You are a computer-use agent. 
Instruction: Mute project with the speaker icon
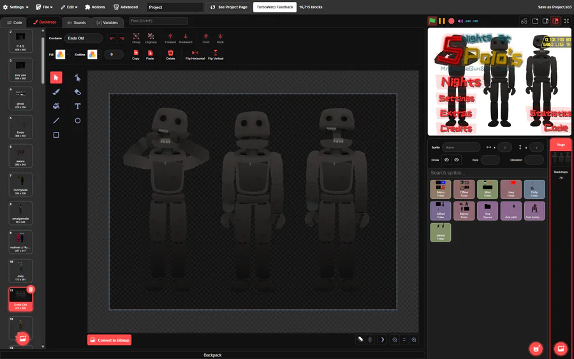(x=460, y=21)
